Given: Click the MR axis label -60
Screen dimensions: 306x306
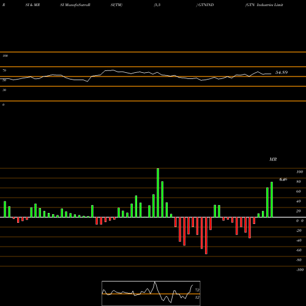Looking at the screenshot, I should point(299,250).
